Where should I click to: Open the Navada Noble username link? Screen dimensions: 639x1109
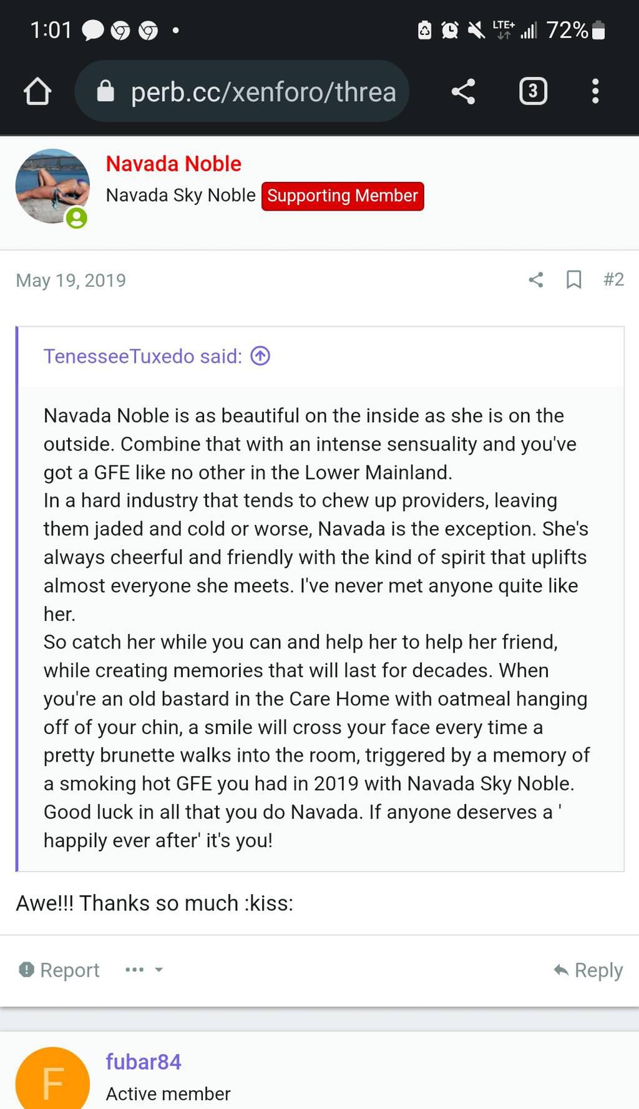(173, 164)
